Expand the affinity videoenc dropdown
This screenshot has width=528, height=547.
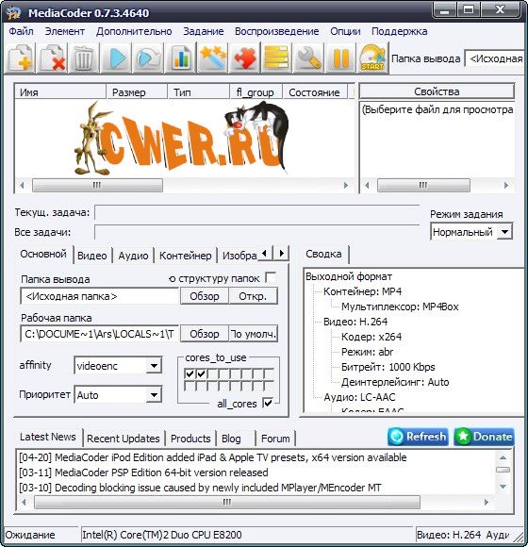(154, 366)
